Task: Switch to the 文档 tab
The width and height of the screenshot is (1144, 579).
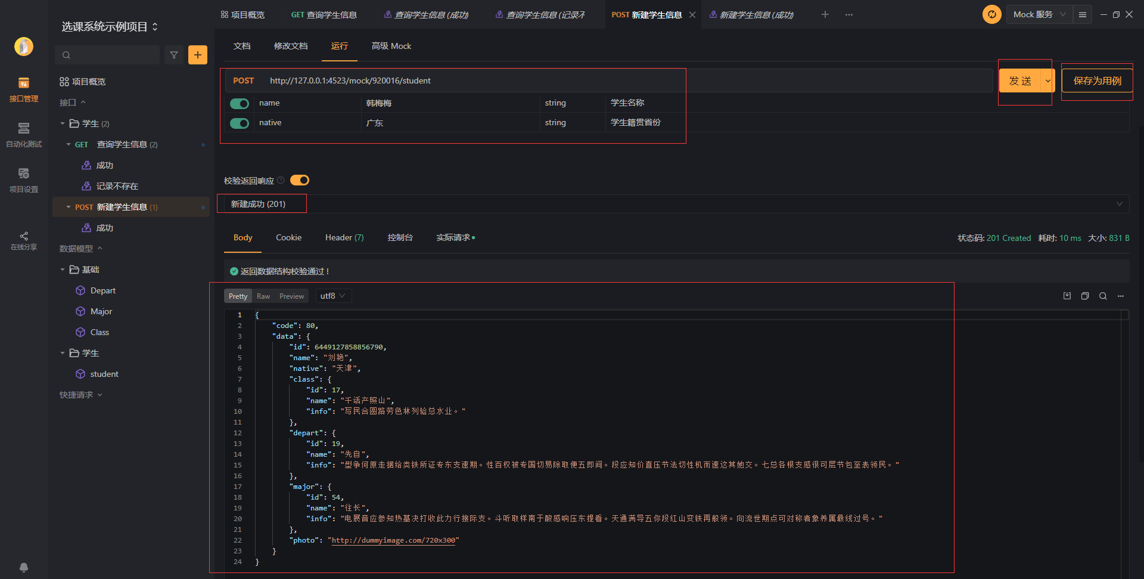Action: (x=242, y=46)
